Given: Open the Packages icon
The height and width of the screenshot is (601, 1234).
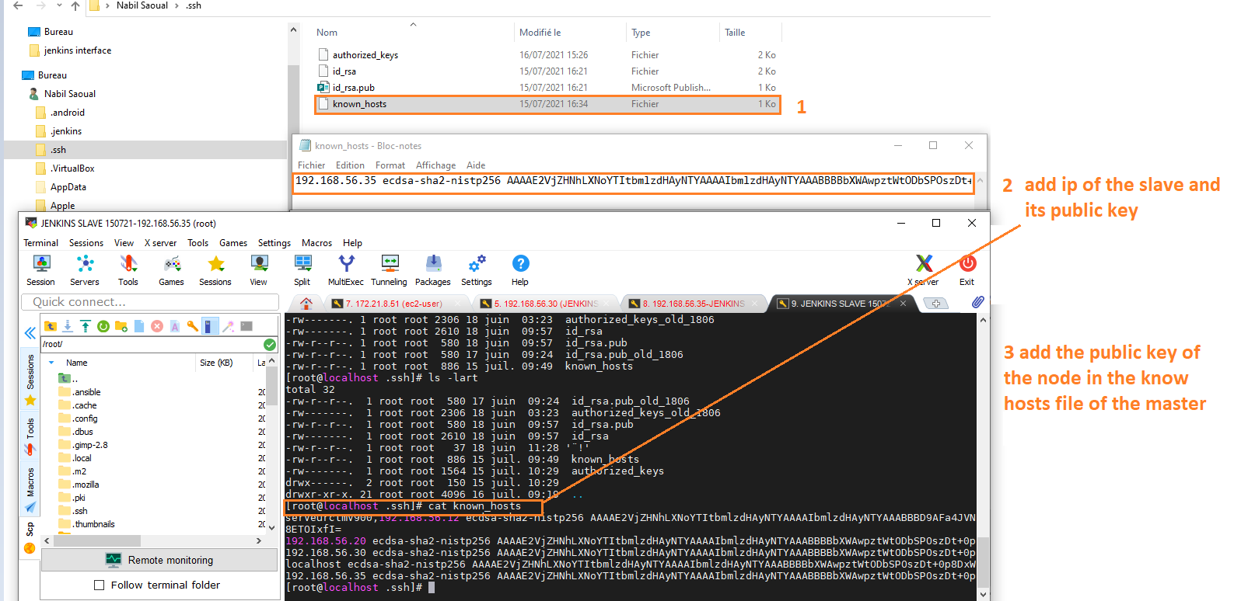Looking at the screenshot, I should [x=433, y=270].
